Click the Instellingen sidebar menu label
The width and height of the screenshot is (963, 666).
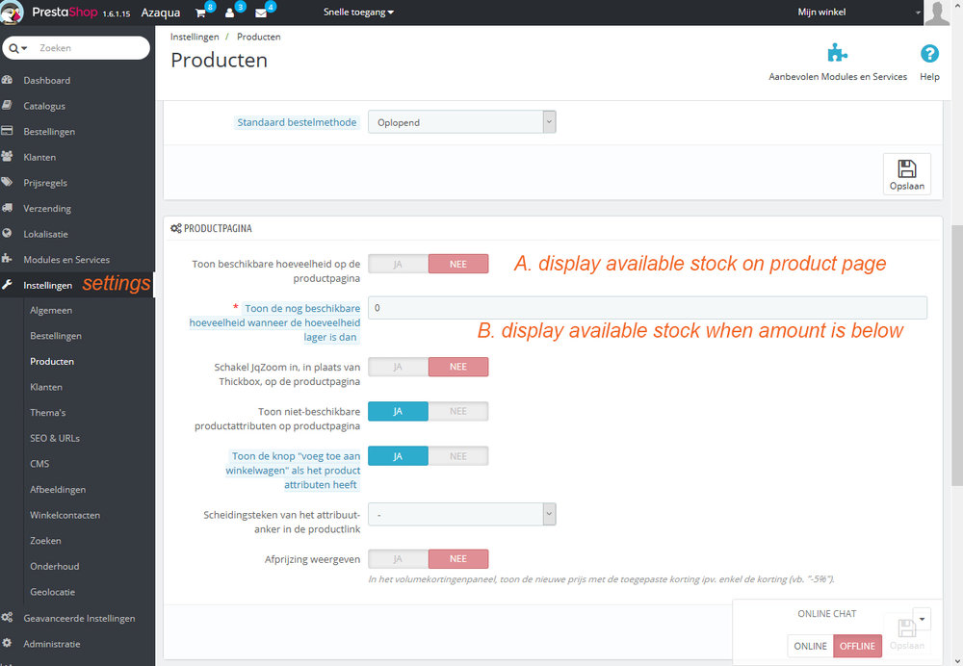click(x=48, y=286)
